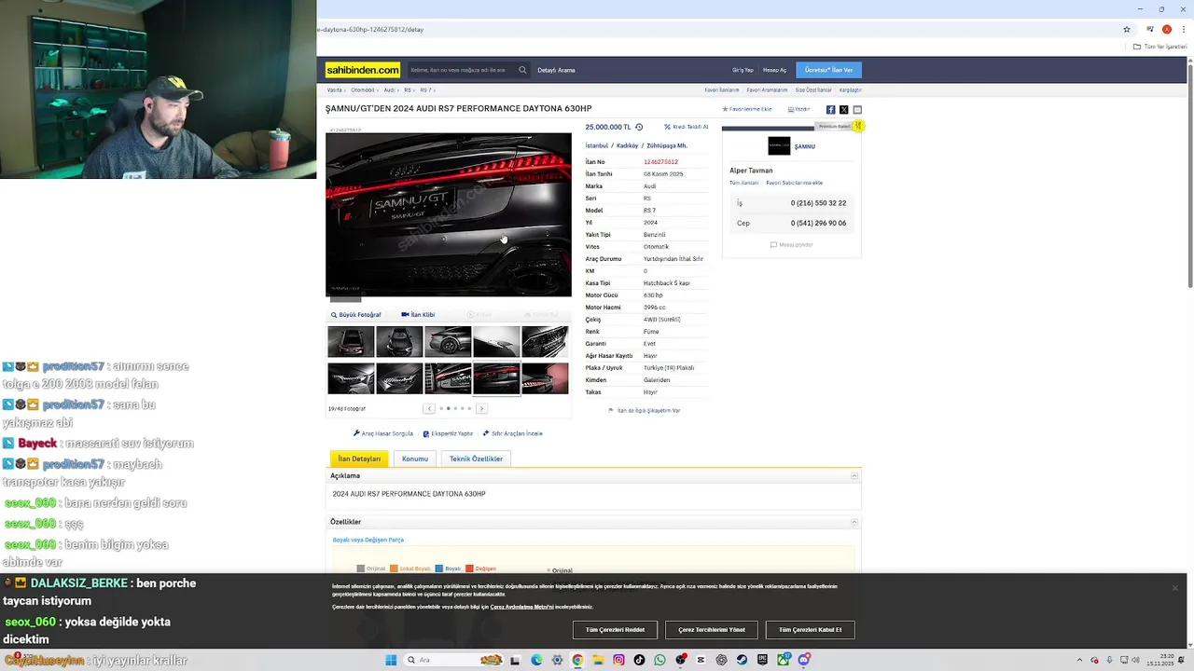Open Chrome profile avatar menu
Screen dimensions: 1194x671
(x=1166, y=29)
